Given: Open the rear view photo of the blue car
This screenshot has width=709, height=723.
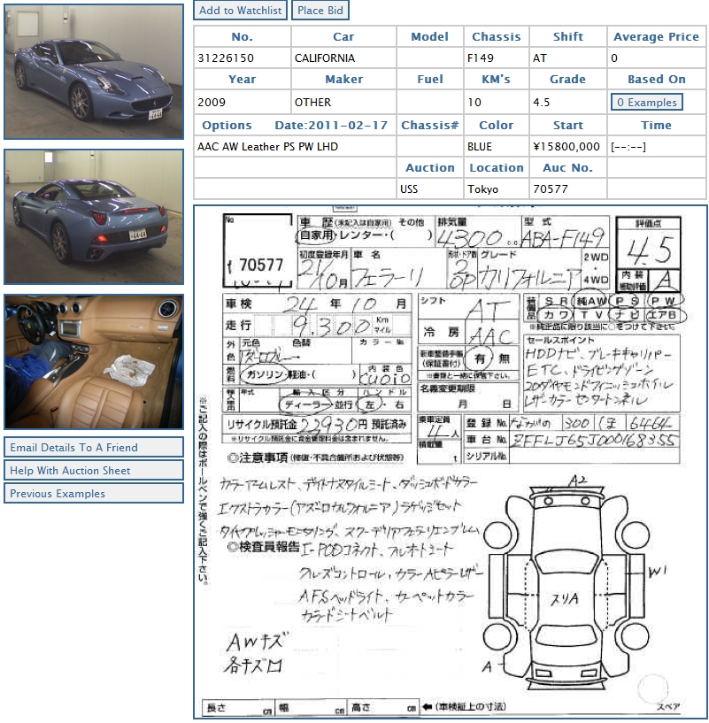Looking at the screenshot, I should coord(94,217).
